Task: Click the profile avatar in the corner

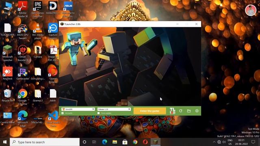Action: click(x=251, y=10)
